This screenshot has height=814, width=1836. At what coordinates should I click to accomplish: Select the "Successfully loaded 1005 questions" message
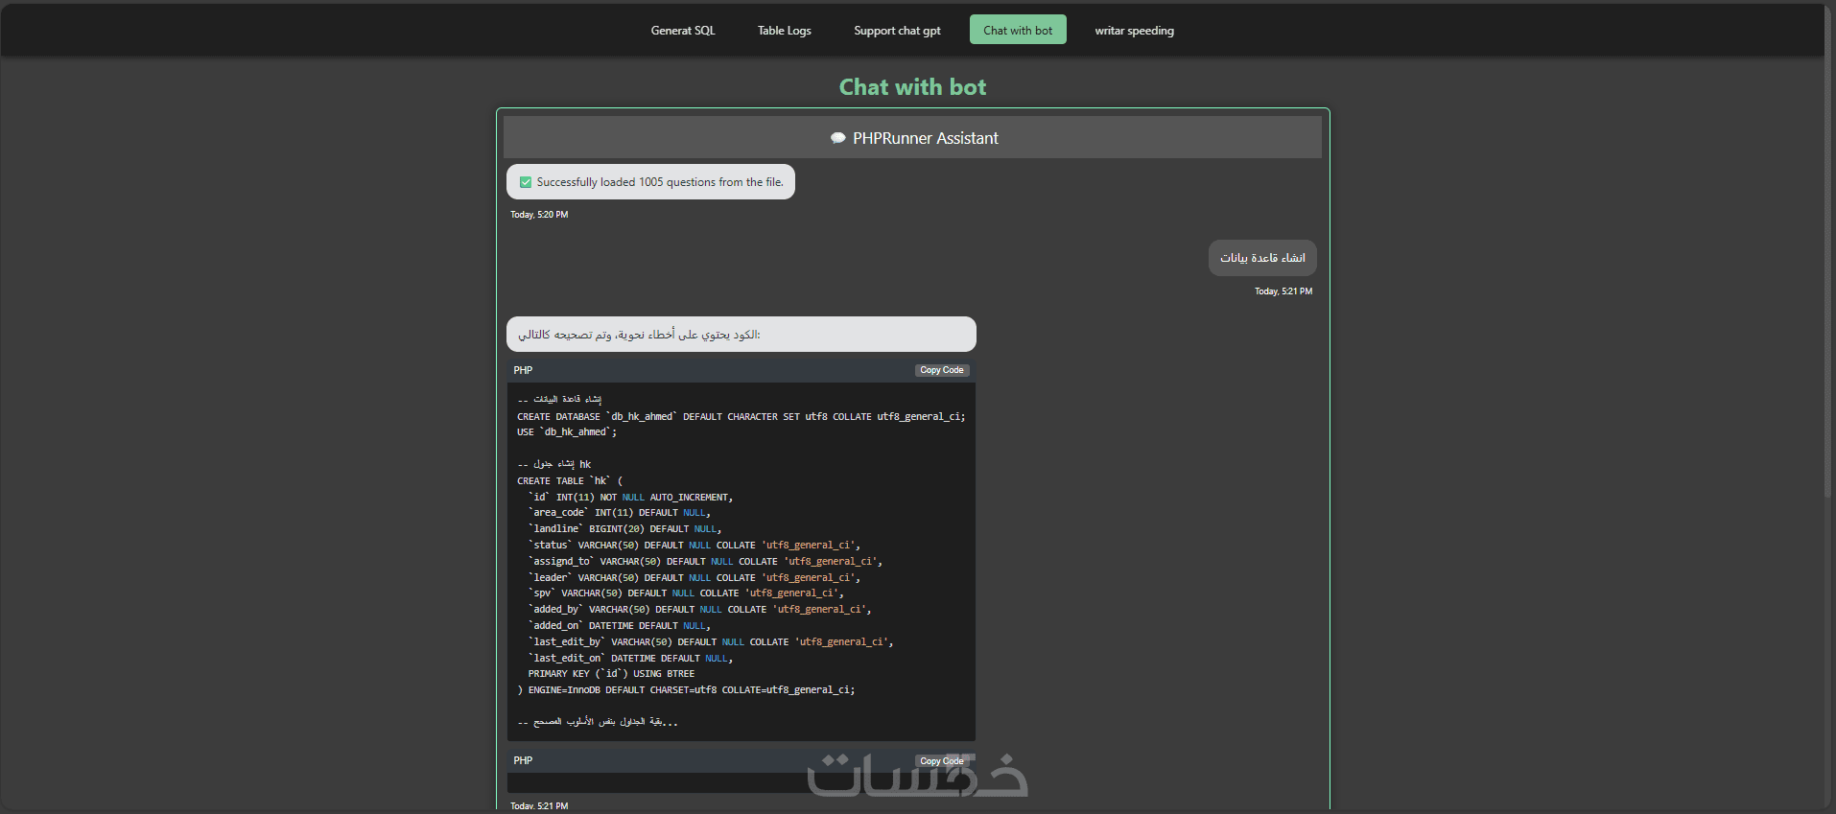pyautogui.click(x=650, y=182)
